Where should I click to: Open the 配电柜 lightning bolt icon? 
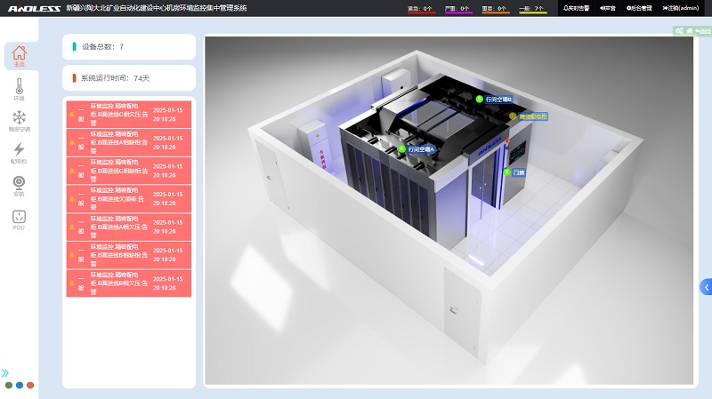coord(19,153)
